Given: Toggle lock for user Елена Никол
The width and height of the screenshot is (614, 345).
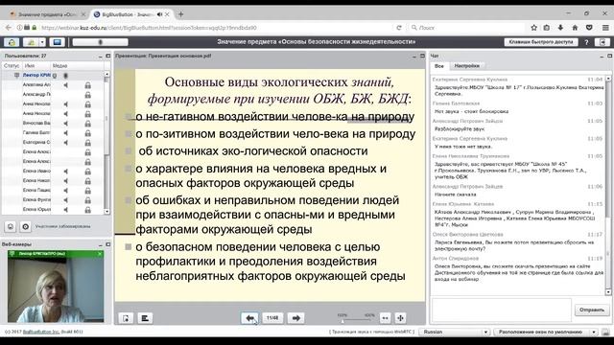Looking at the screenshot, I should coord(87,181).
